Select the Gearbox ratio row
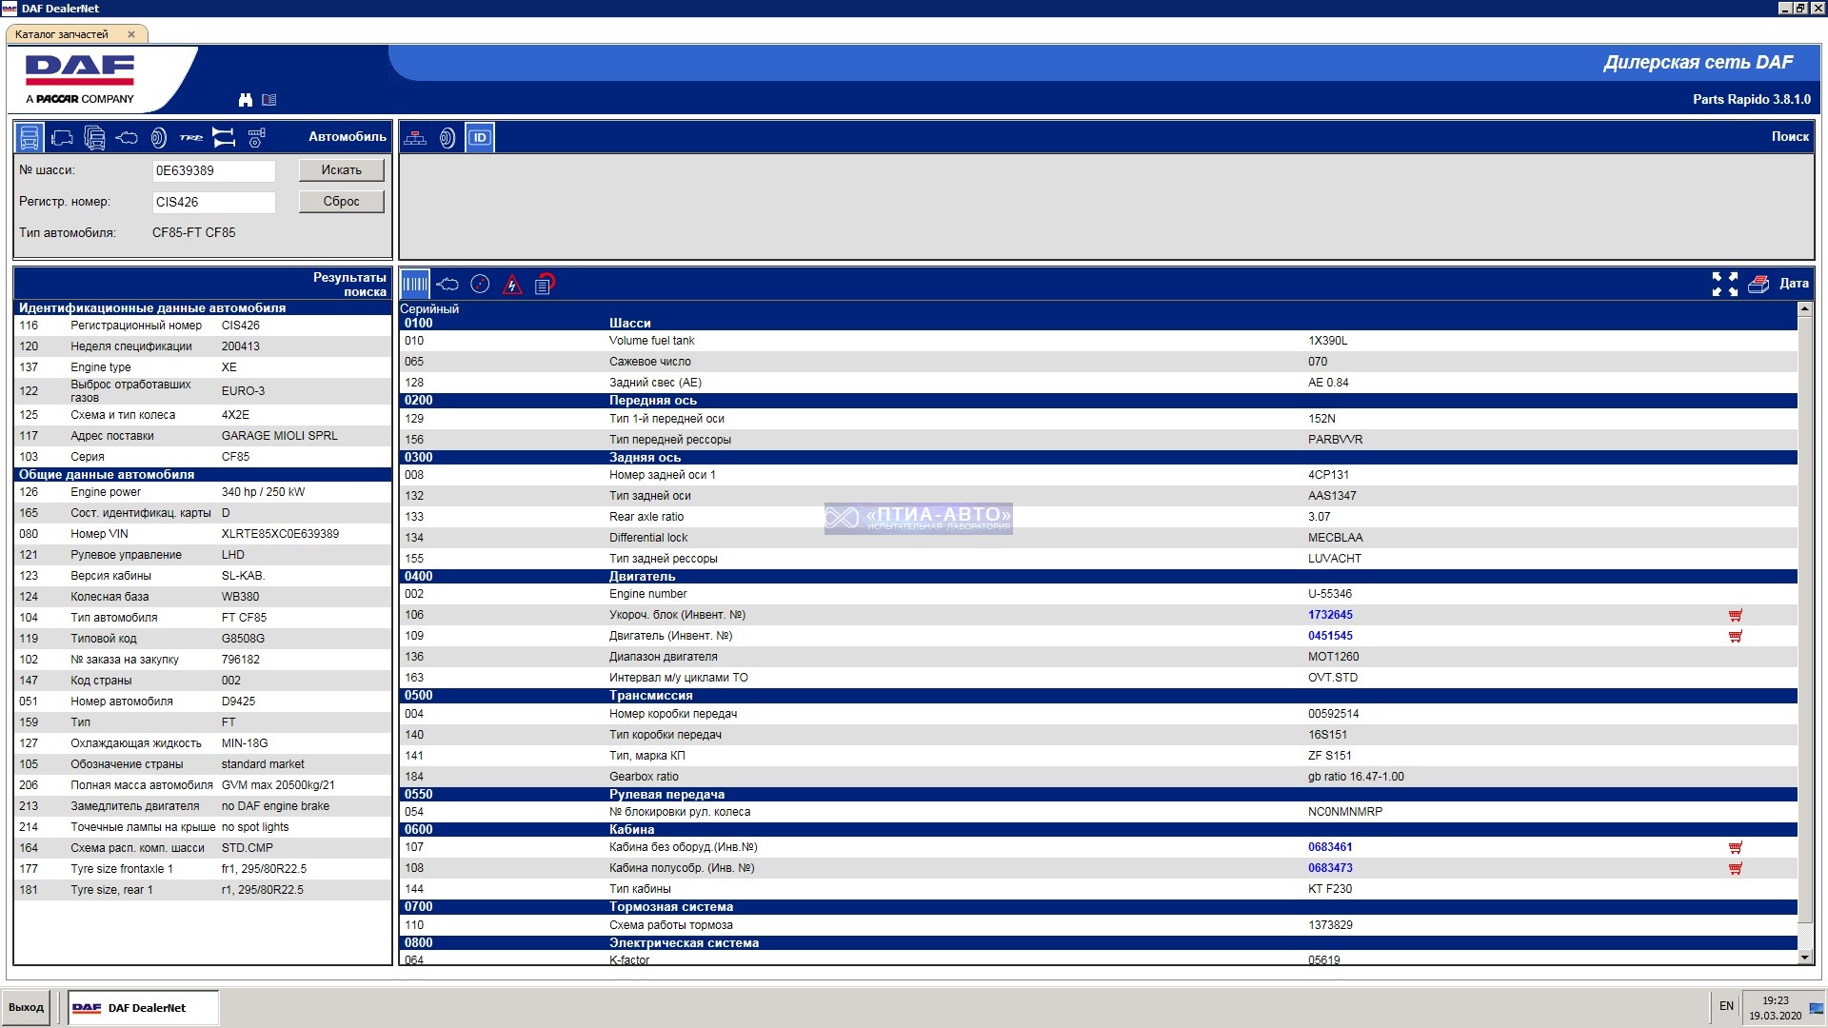Screen dimensions: 1828x1028 [1099, 777]
